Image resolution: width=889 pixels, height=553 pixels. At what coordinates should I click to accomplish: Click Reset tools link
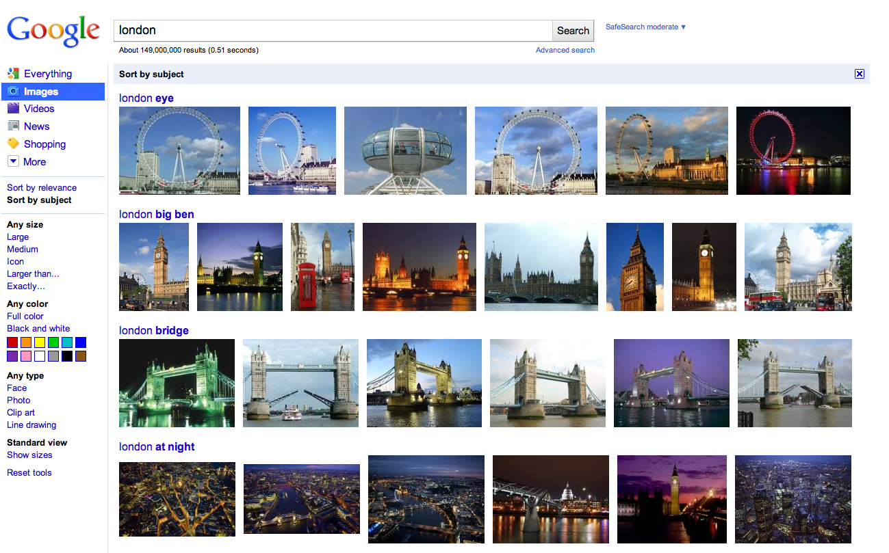click(29, 473)
